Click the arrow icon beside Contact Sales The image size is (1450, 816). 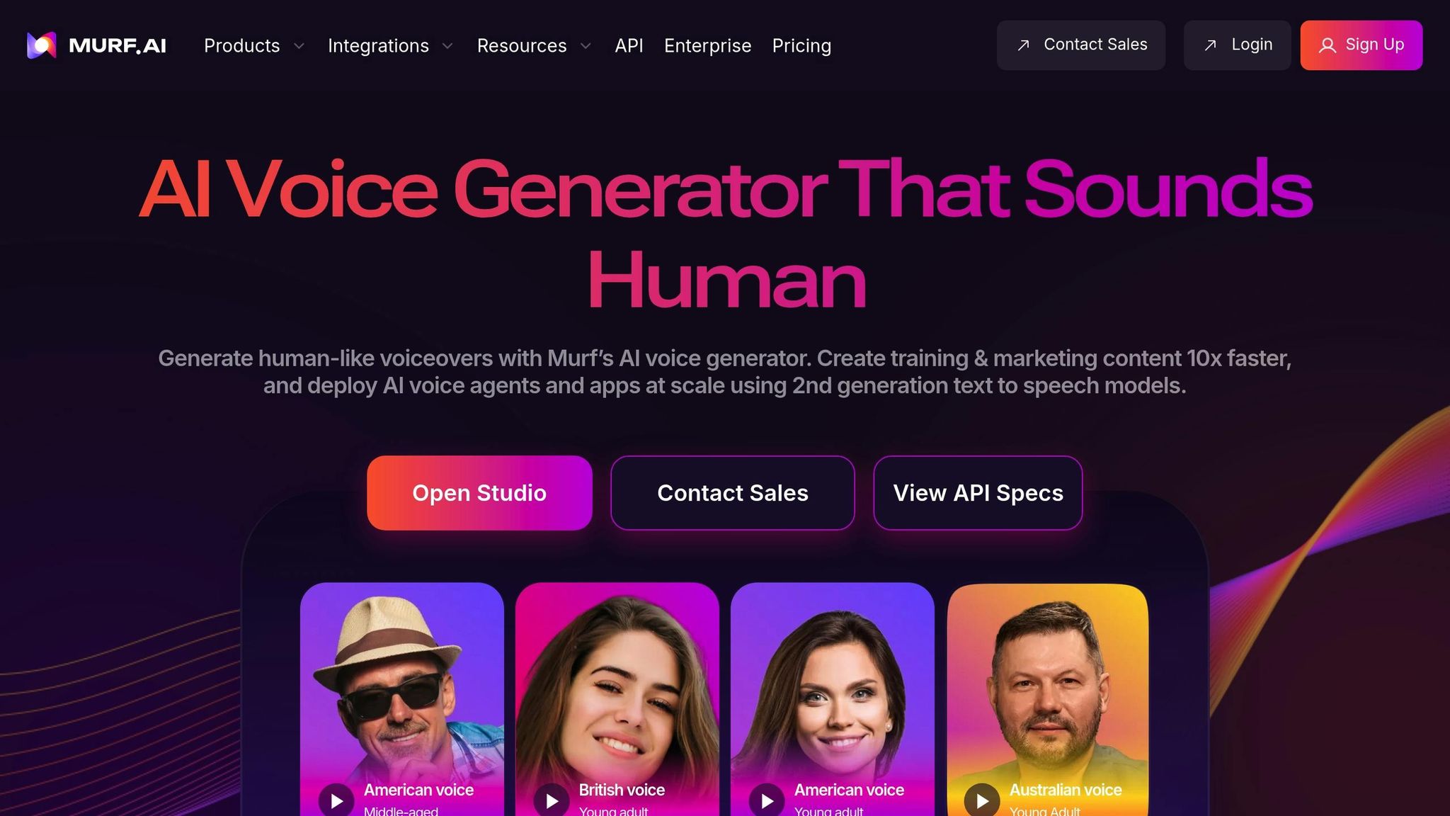click(x=1023, y=45)
